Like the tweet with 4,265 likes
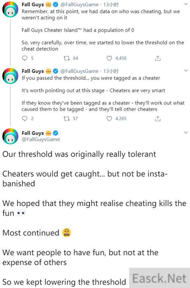The height and width of the screenshot is (288, 190). point(109,118)
